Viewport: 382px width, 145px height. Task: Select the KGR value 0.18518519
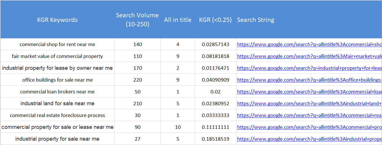(215, 139)
